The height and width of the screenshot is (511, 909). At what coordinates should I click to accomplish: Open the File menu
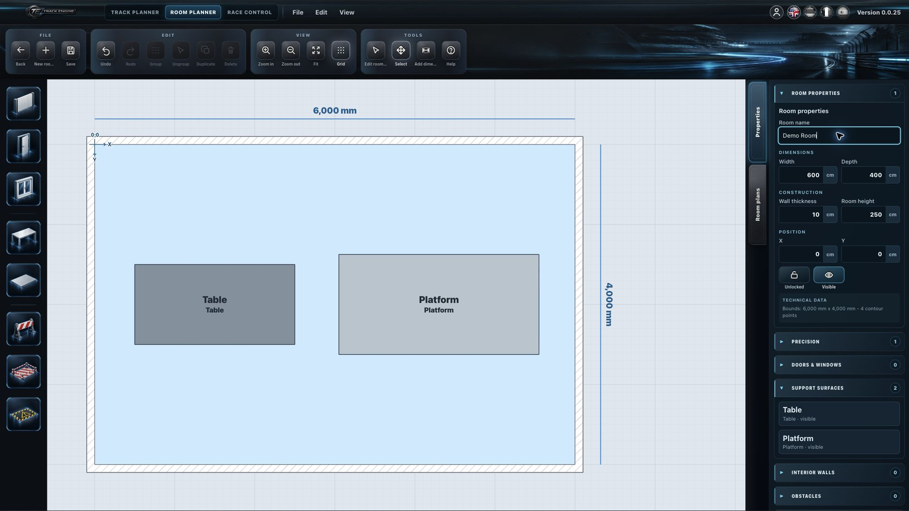click(x=298, y=12)
